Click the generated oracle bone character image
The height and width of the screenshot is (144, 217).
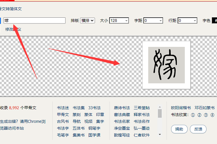[166, 65]
